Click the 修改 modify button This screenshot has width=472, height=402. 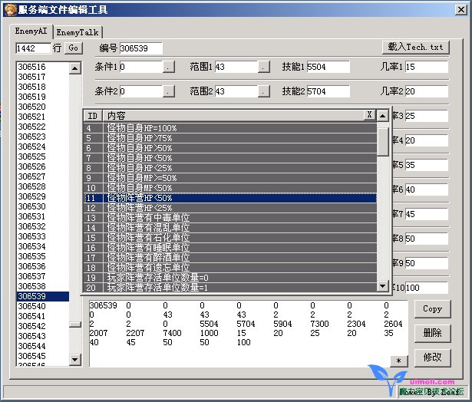[x=432, y=357]
